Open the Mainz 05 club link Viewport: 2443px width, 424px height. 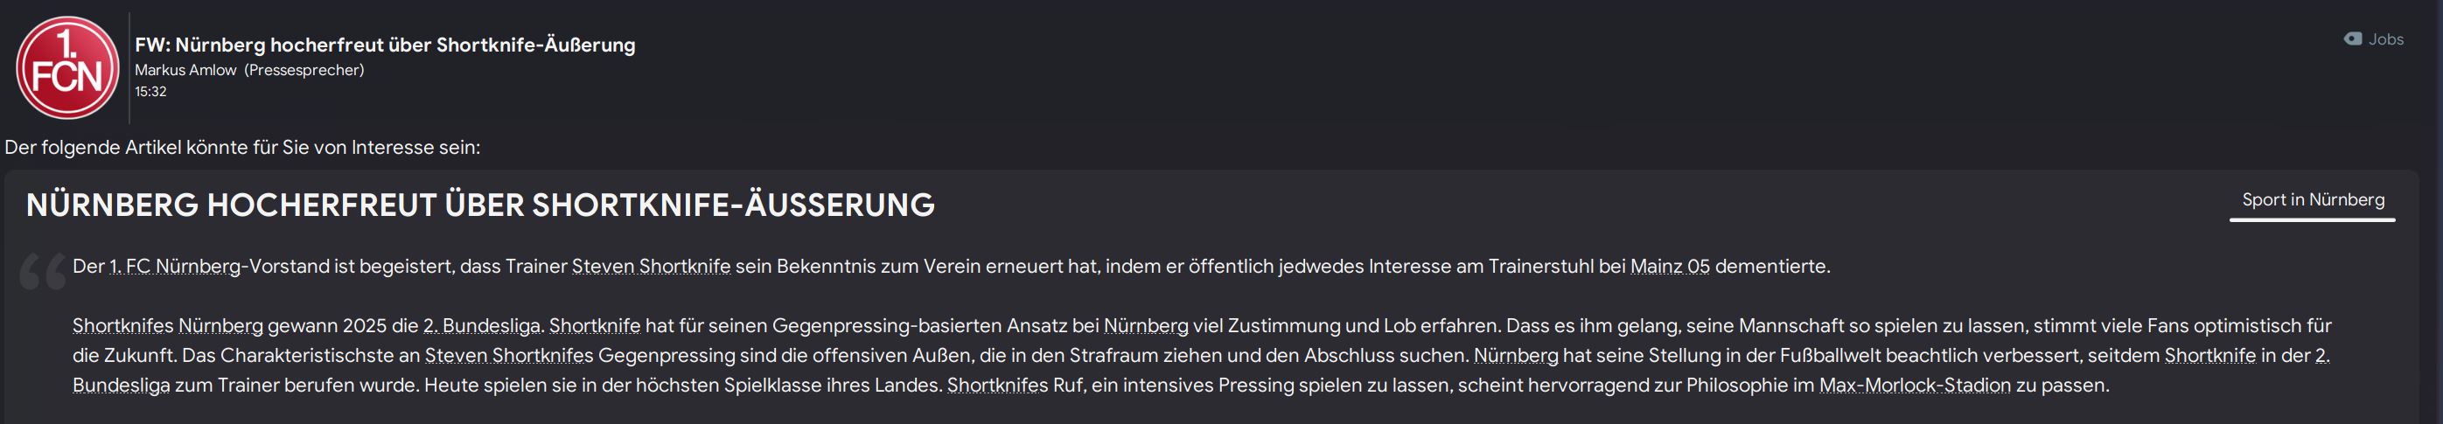coord(1670,267)
